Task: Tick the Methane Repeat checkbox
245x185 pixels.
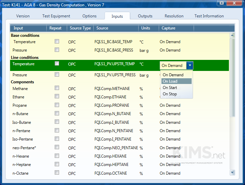Action: click(x=57, y=88)
